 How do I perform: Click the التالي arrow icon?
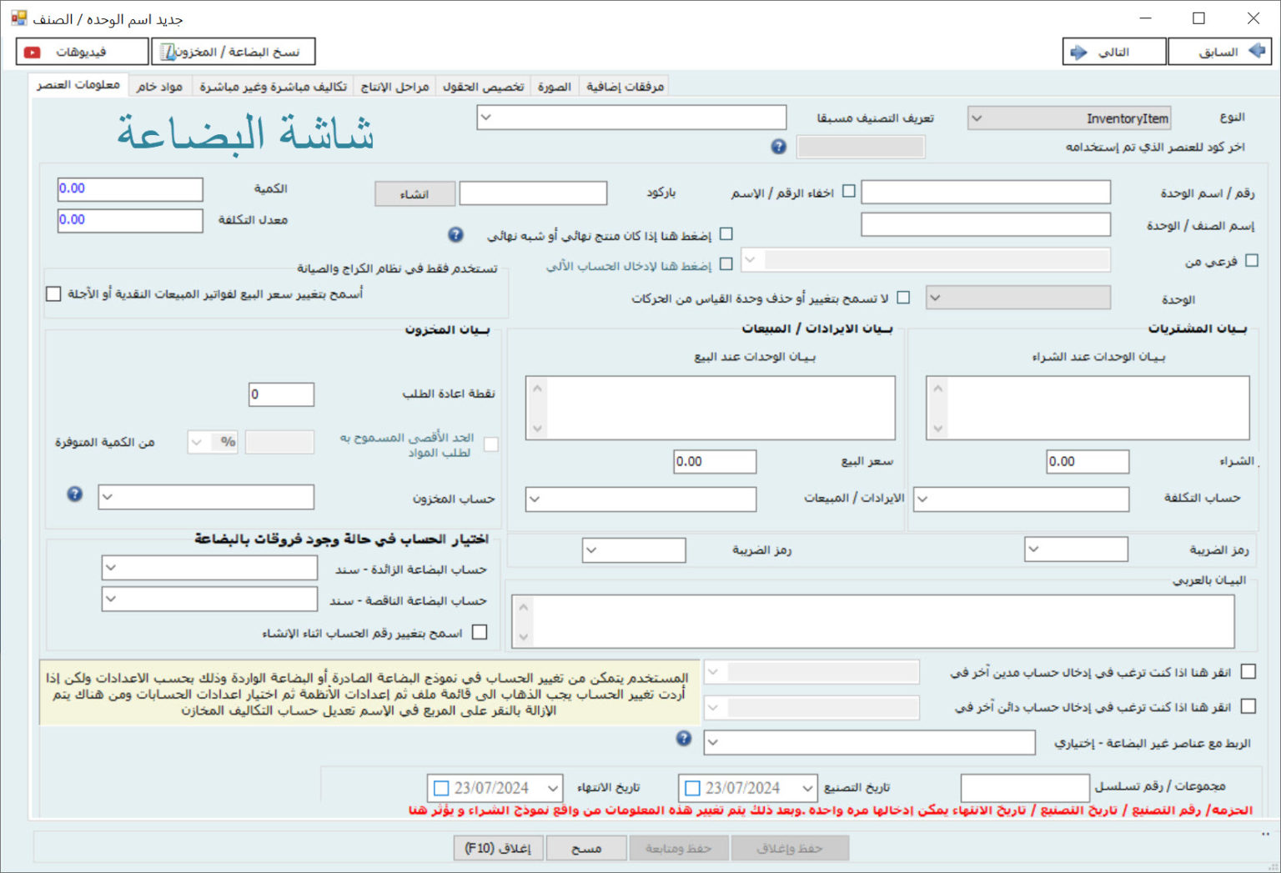(1078, 52)
